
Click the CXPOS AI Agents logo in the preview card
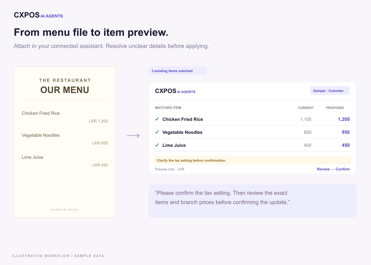tap(175, 91)
